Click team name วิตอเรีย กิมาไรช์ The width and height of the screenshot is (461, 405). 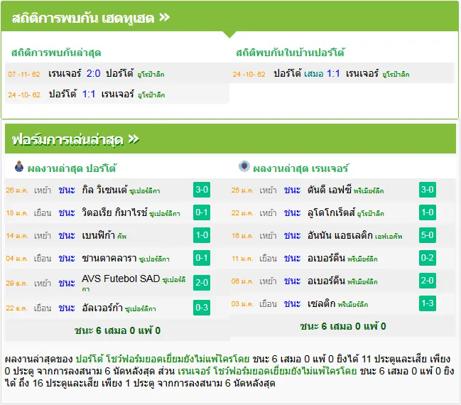[x=114, y=212]
